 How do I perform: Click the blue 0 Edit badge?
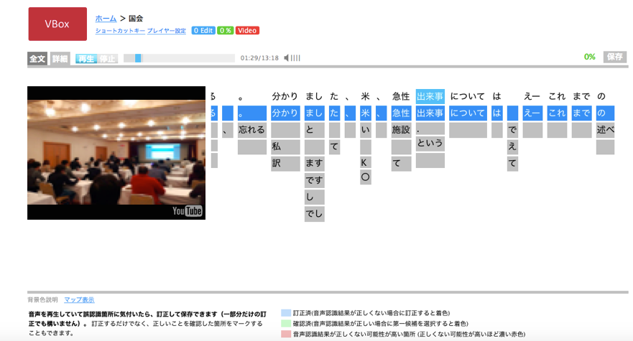(203, 31)
